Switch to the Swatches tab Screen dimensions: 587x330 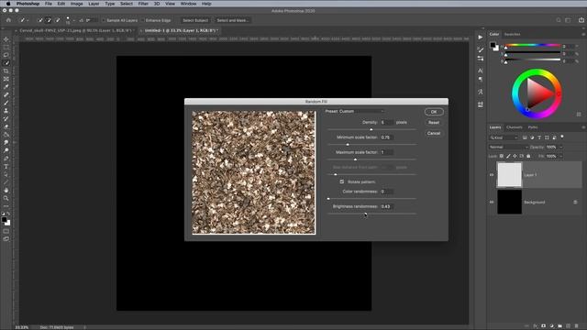point(512,34)
